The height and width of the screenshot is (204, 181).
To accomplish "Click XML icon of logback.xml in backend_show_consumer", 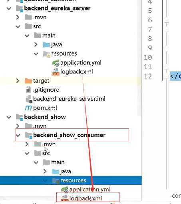I will tap(65, 198).
